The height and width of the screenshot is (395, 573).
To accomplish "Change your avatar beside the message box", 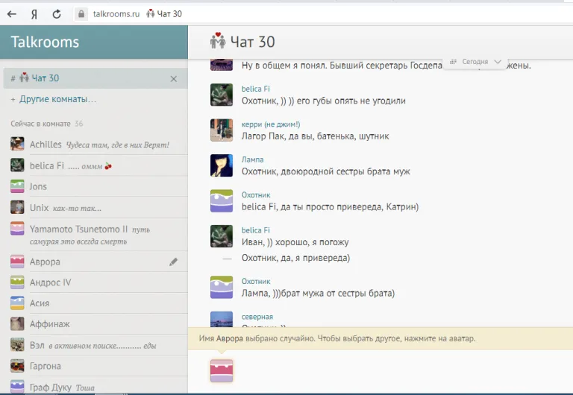I will pos(222,370).
